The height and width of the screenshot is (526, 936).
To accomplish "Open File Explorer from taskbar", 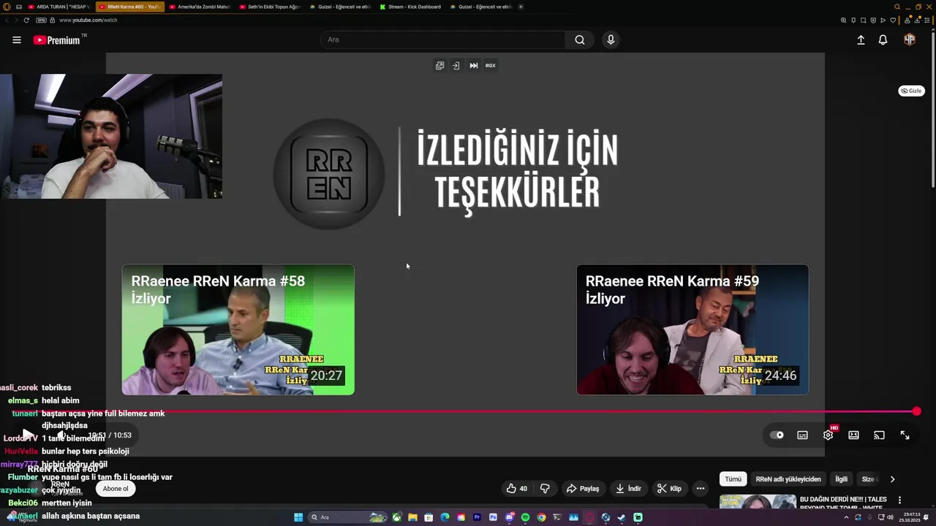I will pos(412,517).
